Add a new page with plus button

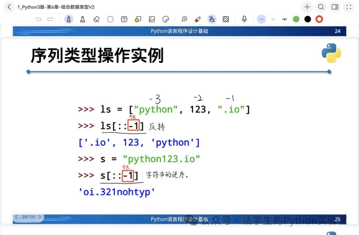coord(307,7)
